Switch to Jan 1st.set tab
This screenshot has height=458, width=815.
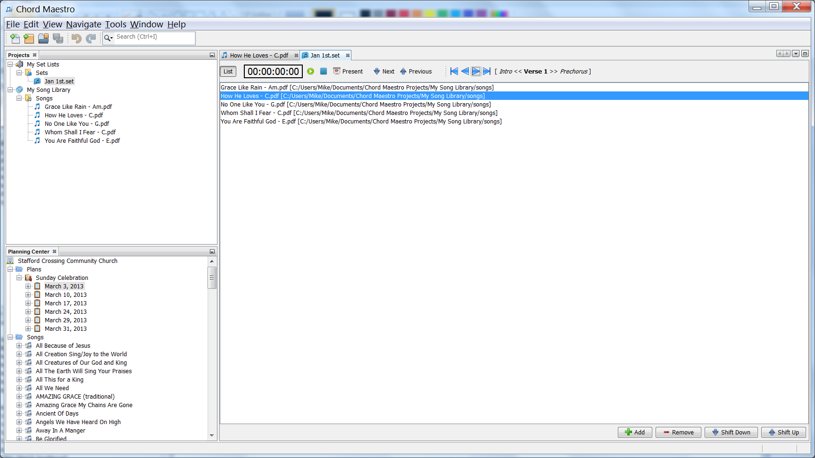(325, 56)
